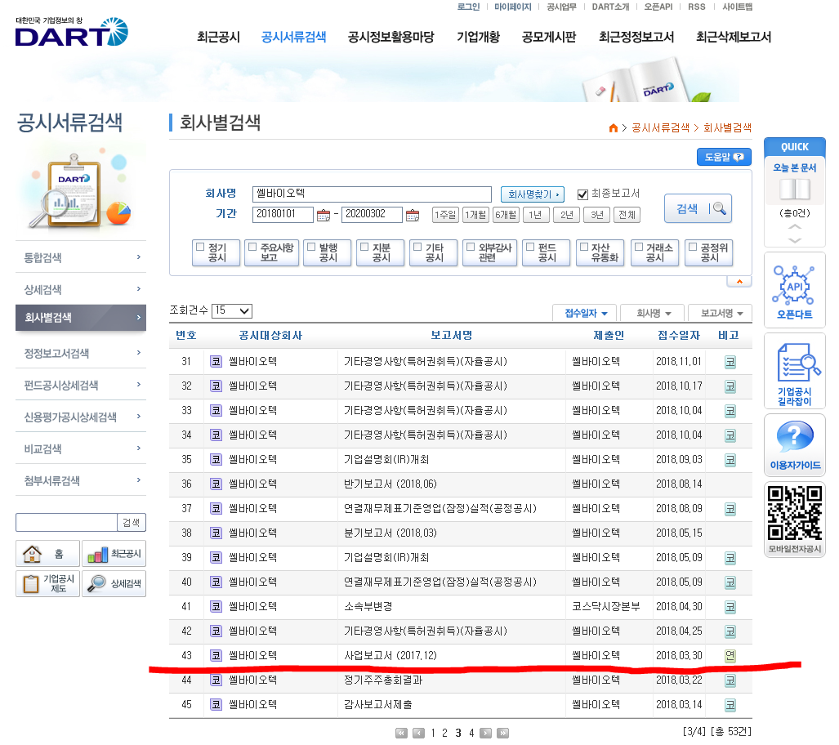
Task: Expand 정정보고서검색 sidebar item
Action: 81,353
